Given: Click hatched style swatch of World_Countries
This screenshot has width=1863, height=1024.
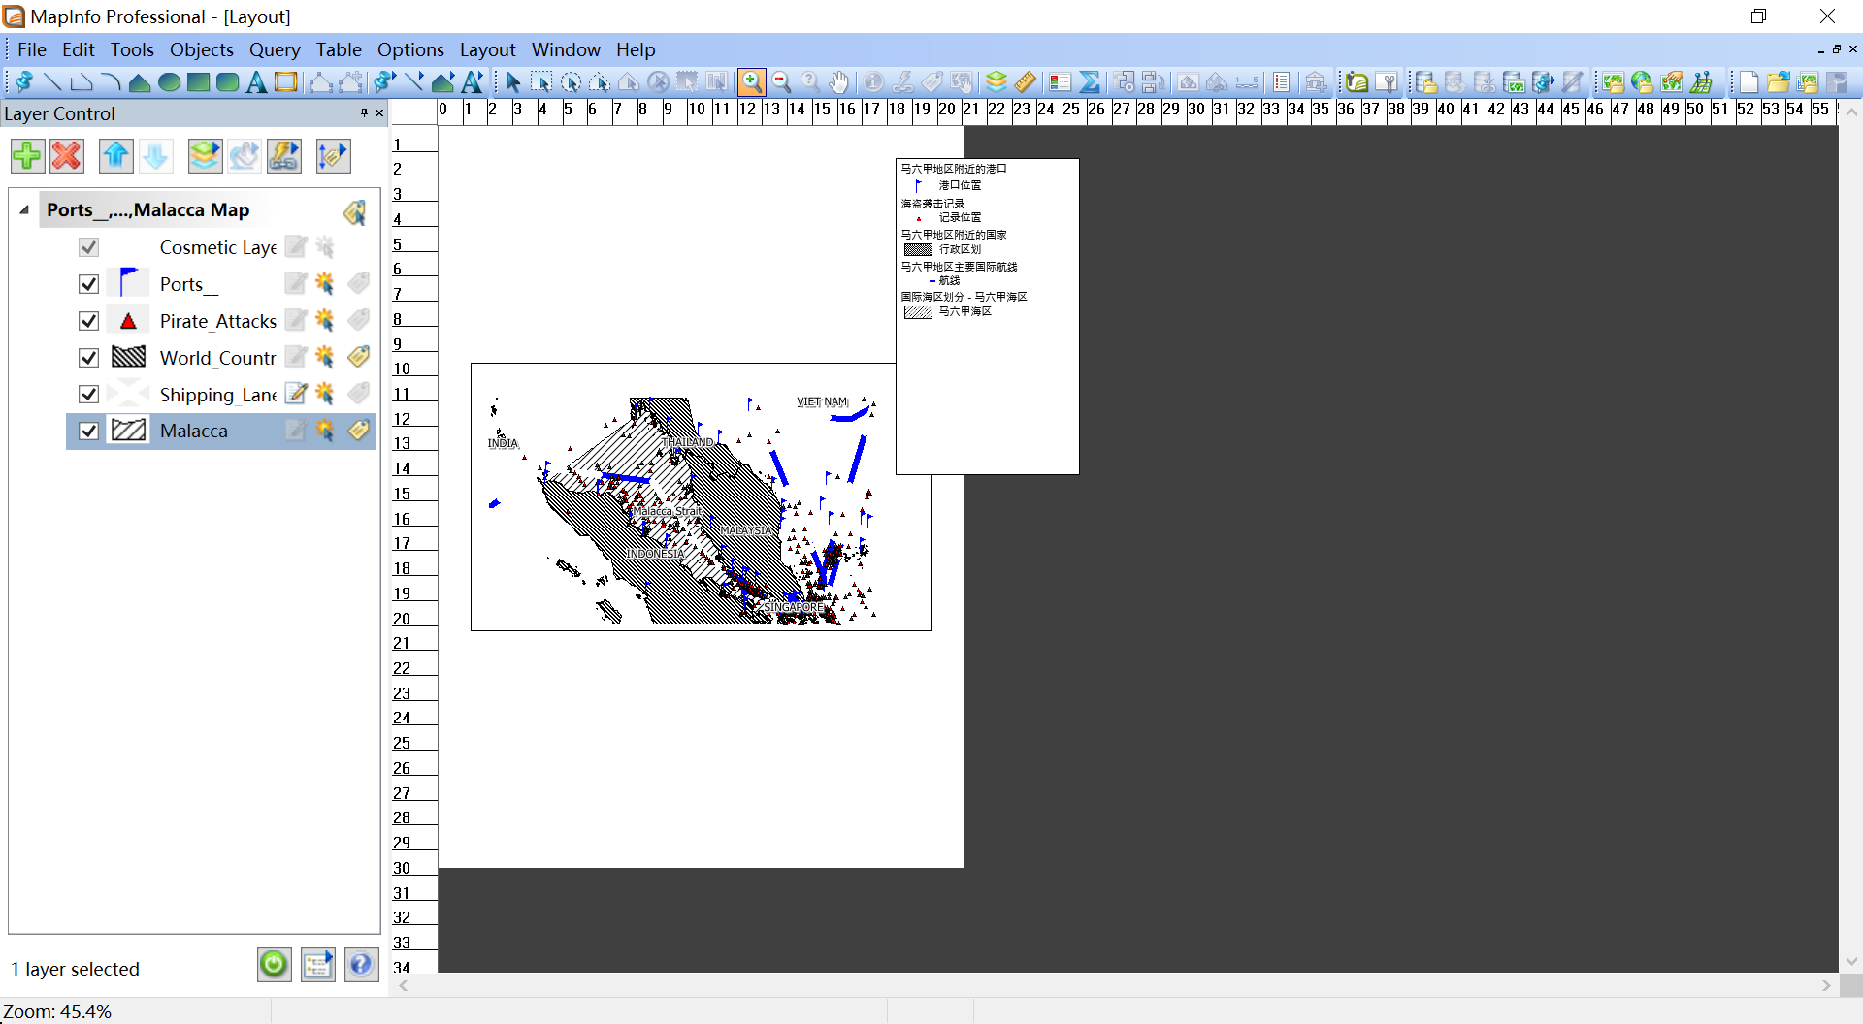Looking at the screenshot, I should (128, 357).
